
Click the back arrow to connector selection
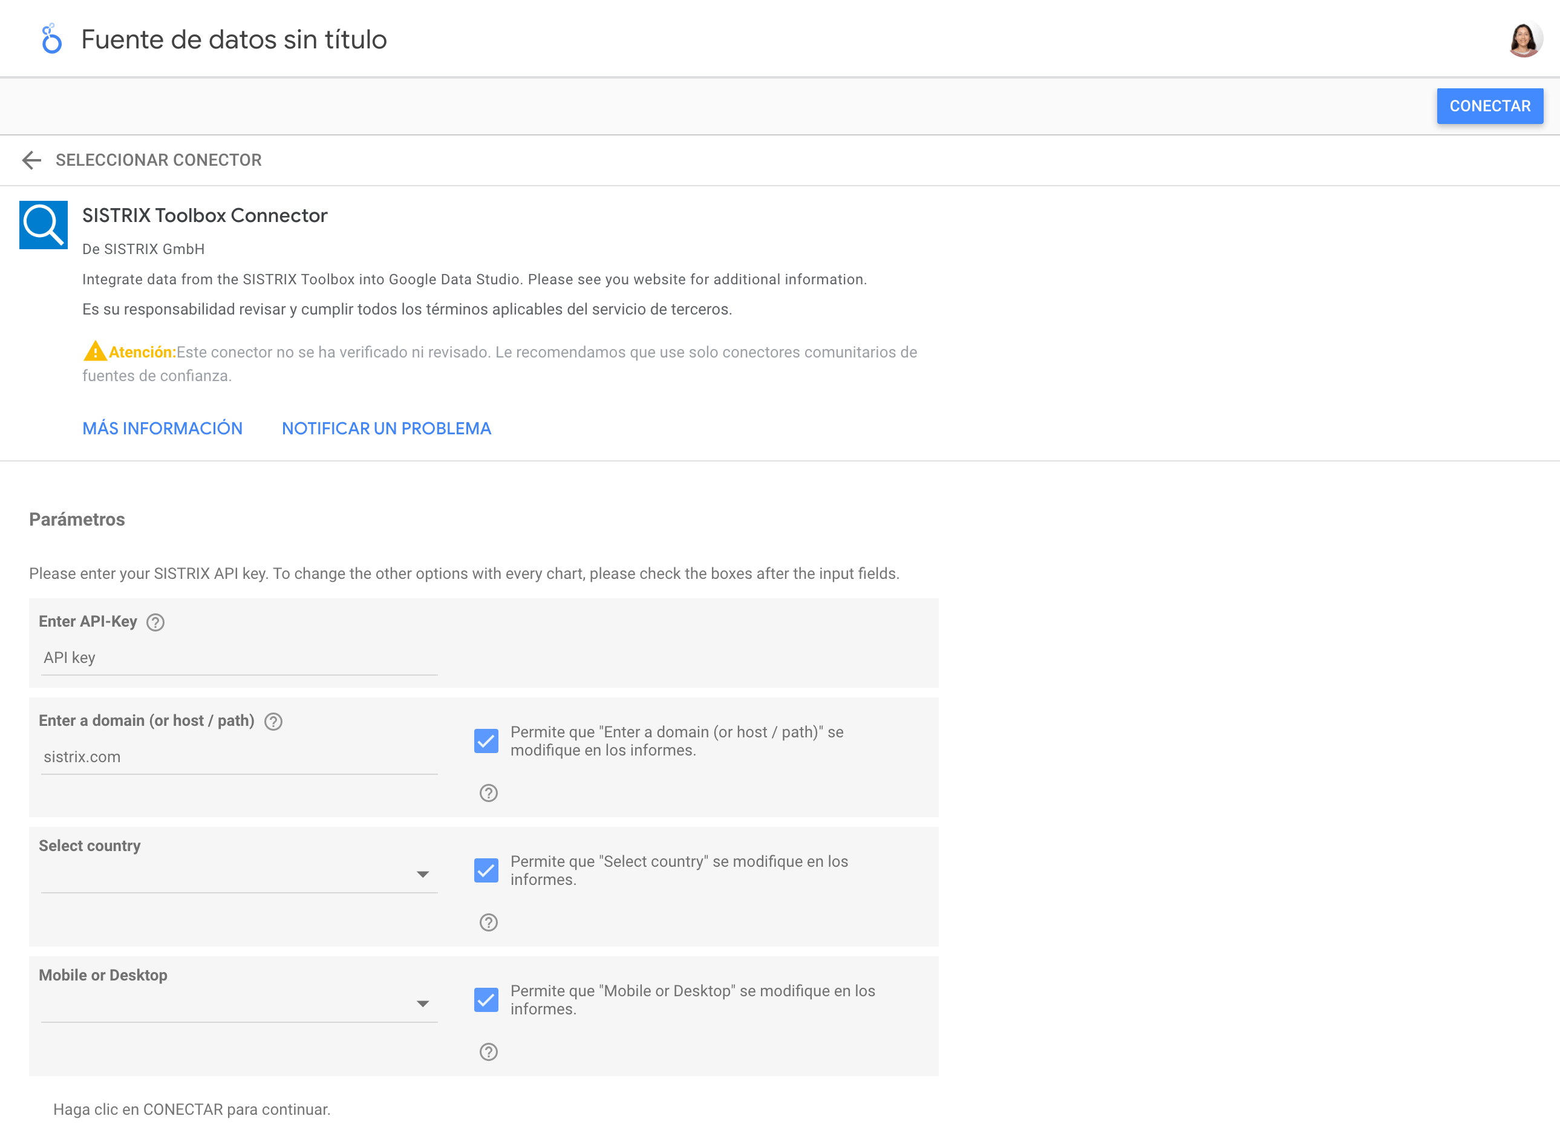[x=32, y=160]
